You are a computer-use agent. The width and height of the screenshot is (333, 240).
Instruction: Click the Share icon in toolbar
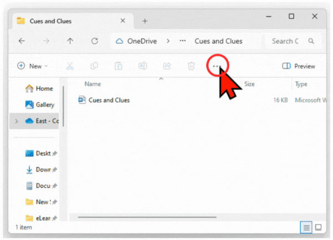(167, 66)
